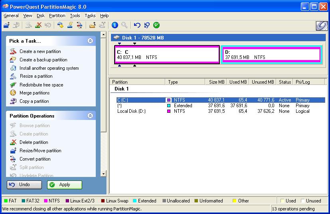Click the greyed Split partition toolbar icon

102,25
